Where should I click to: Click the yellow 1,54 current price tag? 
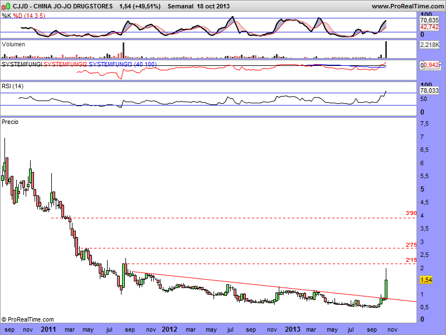426,280
